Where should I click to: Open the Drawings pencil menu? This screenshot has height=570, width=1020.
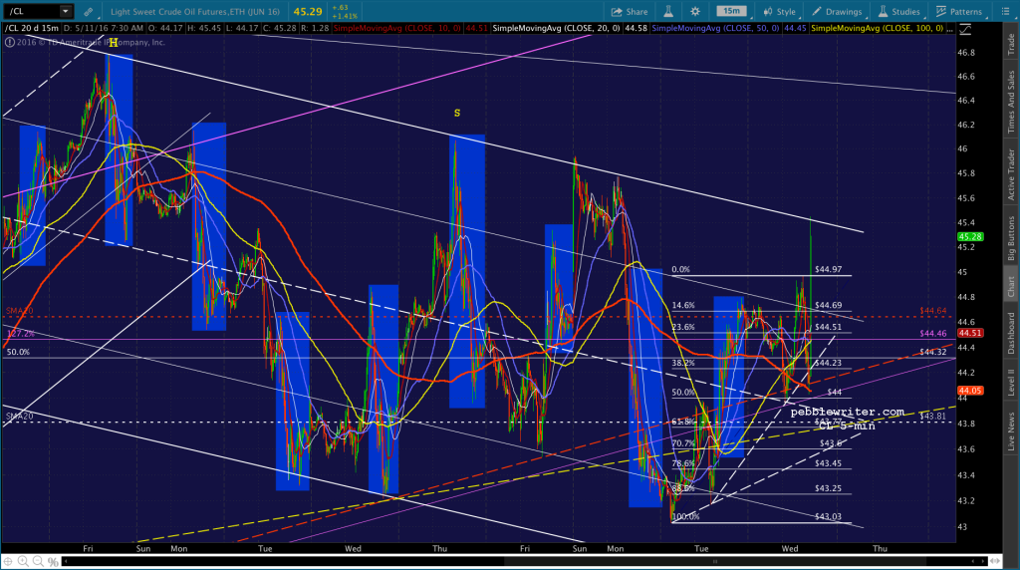point(837,12)
